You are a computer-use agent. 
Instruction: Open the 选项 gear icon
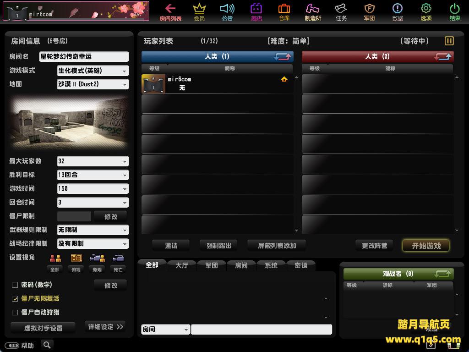(426, 9)
